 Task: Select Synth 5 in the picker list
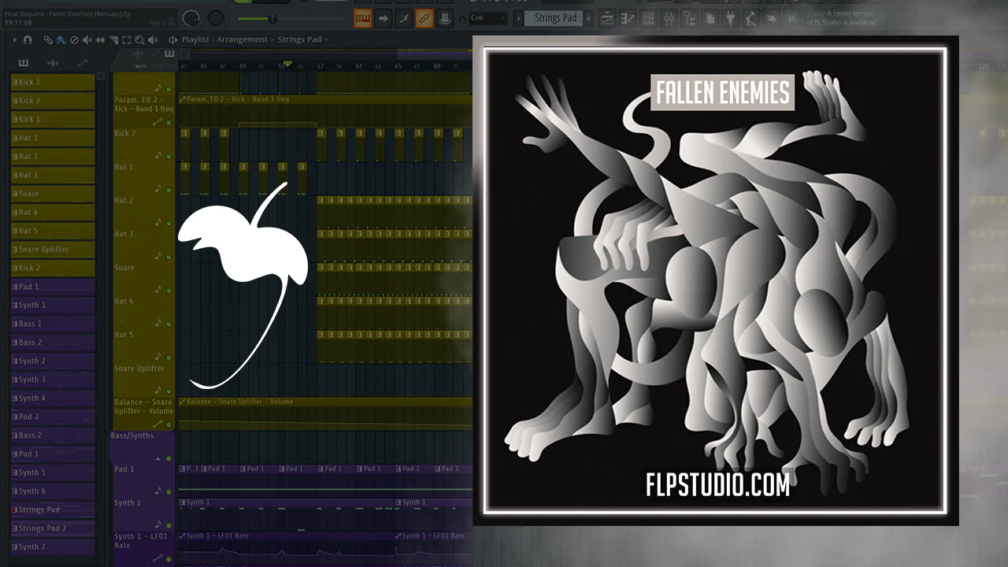click(x=53, y=472)
